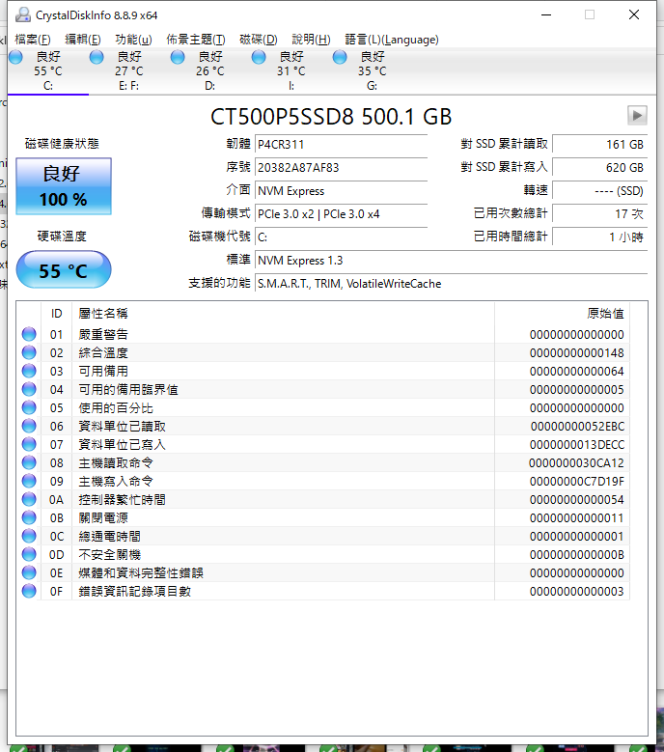
Task: Click the status orb for 01 嚴重警告
Action: click(29, 334)
